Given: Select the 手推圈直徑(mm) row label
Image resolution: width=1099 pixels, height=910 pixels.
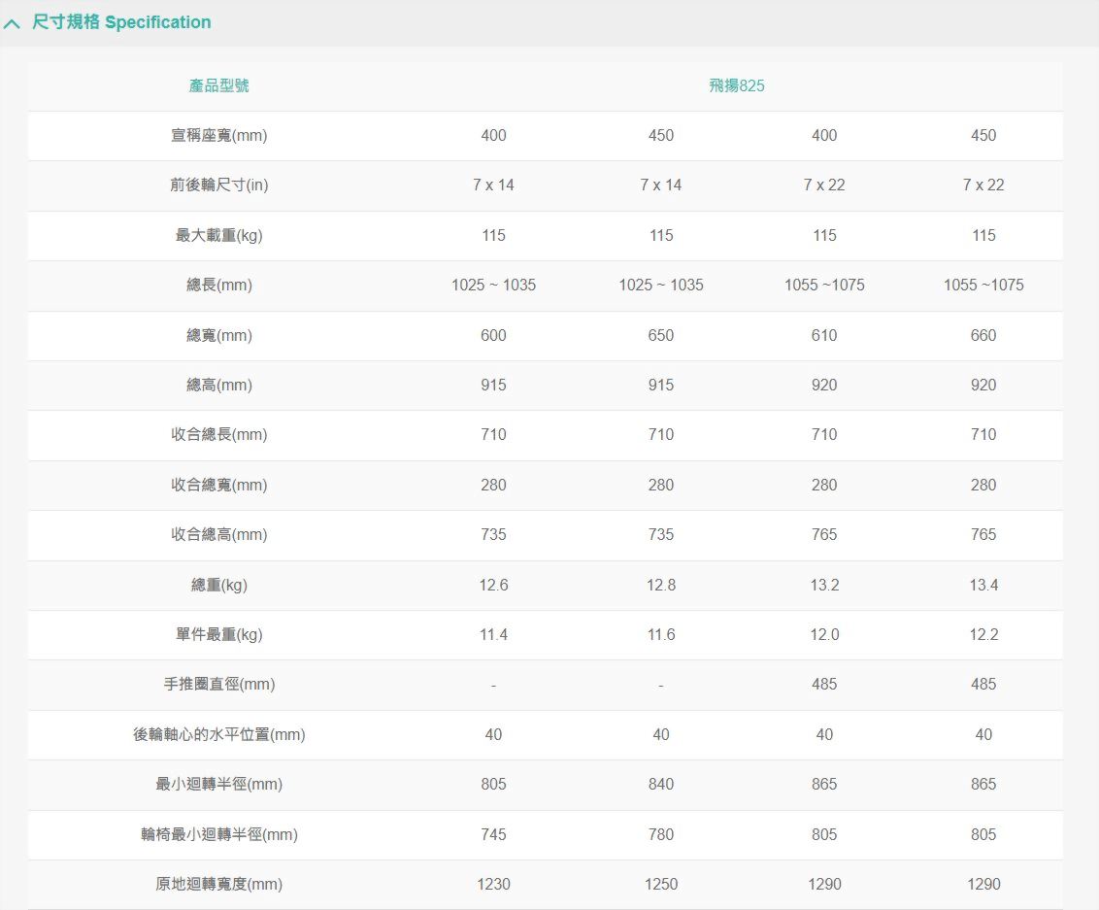Looking at the screenshot, I should [x=218, y=685].
